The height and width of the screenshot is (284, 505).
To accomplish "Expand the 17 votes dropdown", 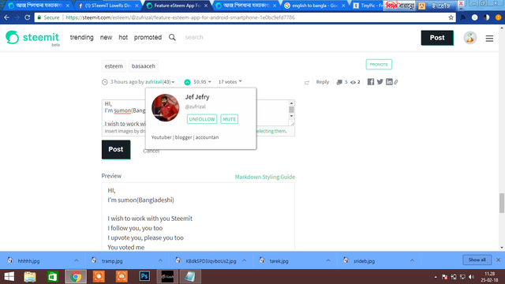I will (x=230, y=82).
